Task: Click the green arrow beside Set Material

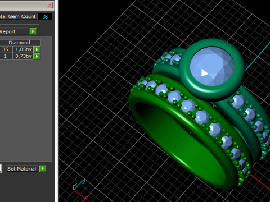Action: [43, 169]
